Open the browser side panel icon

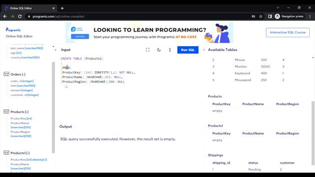point(270,16)
